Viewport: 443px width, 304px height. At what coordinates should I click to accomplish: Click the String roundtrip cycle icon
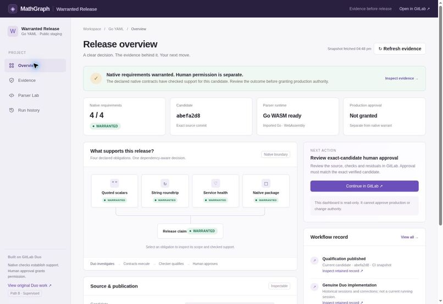point(165,183)
